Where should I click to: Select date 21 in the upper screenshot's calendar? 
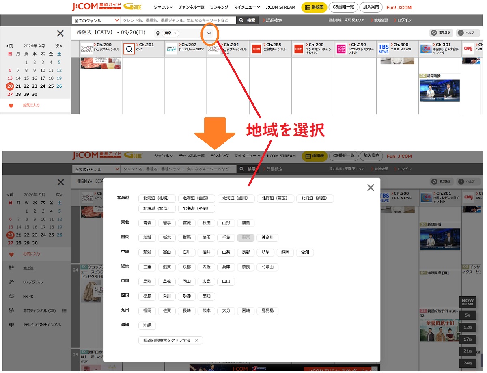[18, 86]
